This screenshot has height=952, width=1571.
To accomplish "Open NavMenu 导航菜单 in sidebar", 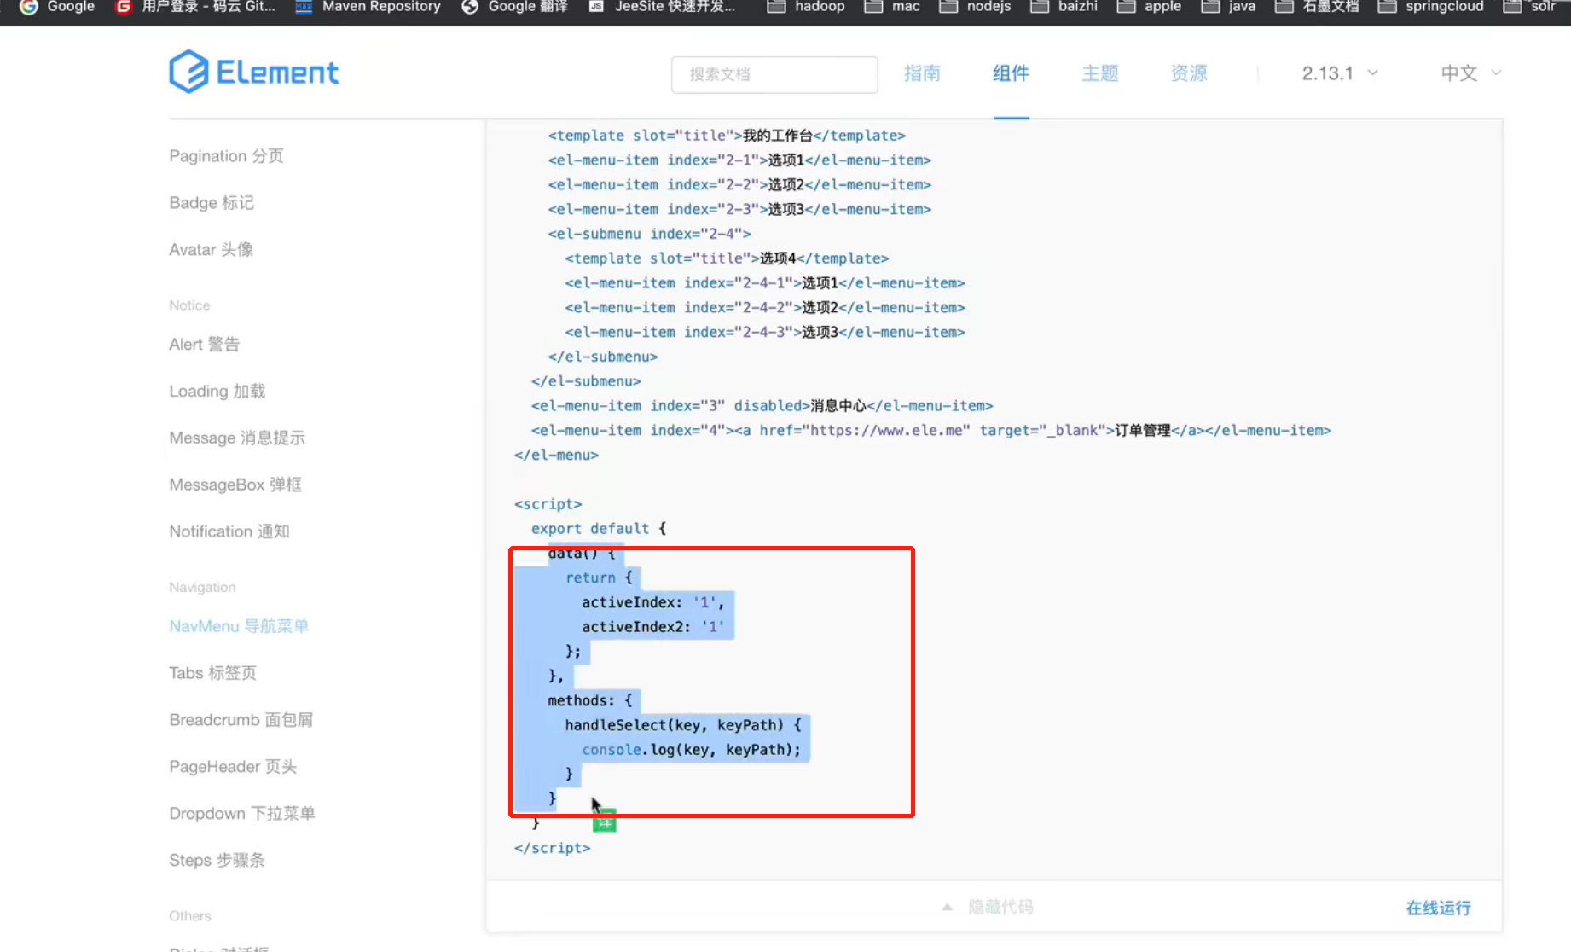I will (x=239, y=626).
